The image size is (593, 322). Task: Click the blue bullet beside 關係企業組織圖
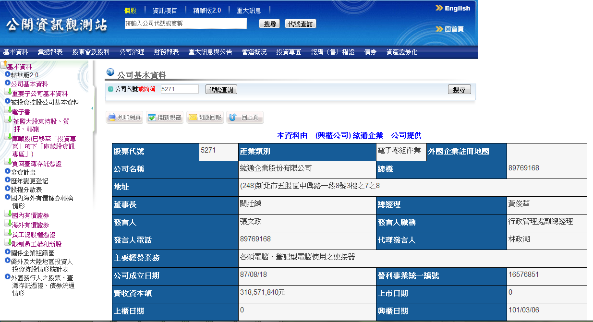tap(8, 252)
